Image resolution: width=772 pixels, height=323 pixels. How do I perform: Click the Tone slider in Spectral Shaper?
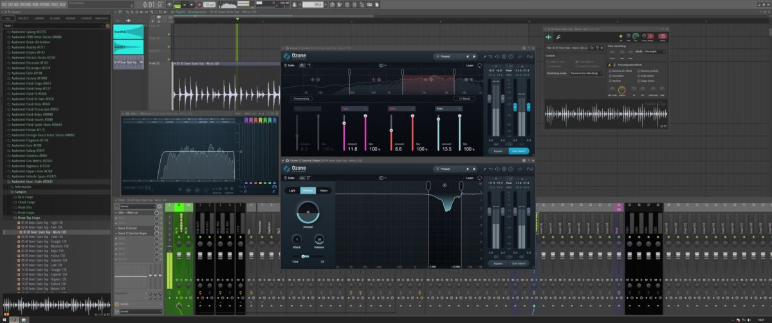(309, 255)
